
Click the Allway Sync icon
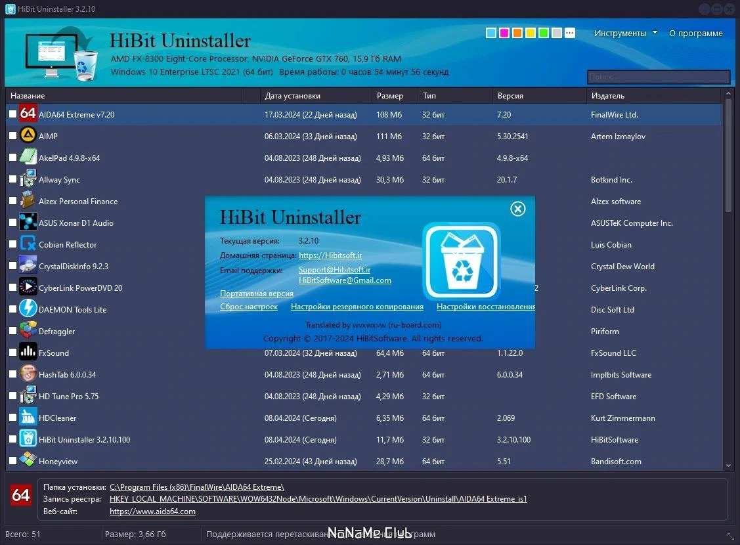[x=28, y=179]
